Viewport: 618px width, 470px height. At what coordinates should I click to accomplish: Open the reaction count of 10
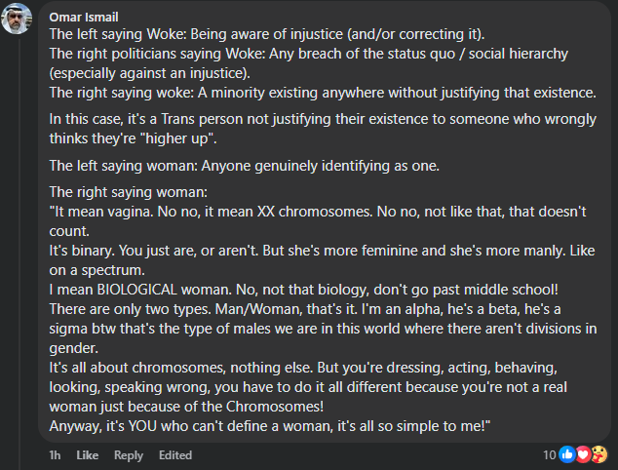(549, 455)
